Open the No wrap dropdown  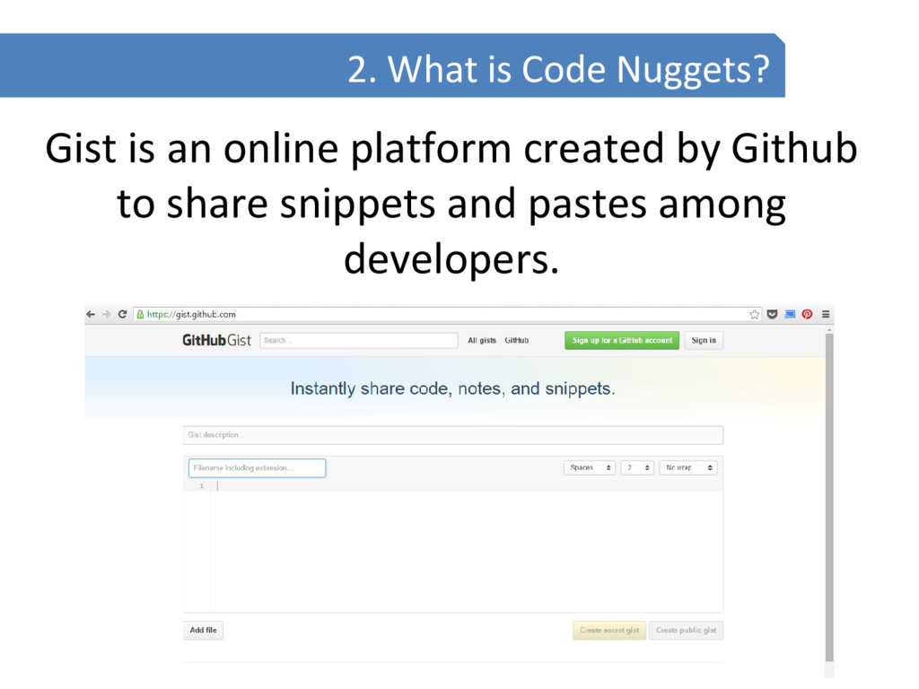[688, 468]
